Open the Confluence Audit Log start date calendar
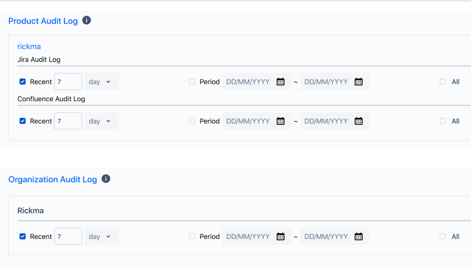Viewport: 471px width, 267px height. pyautogui.click(x=280, y=121)
